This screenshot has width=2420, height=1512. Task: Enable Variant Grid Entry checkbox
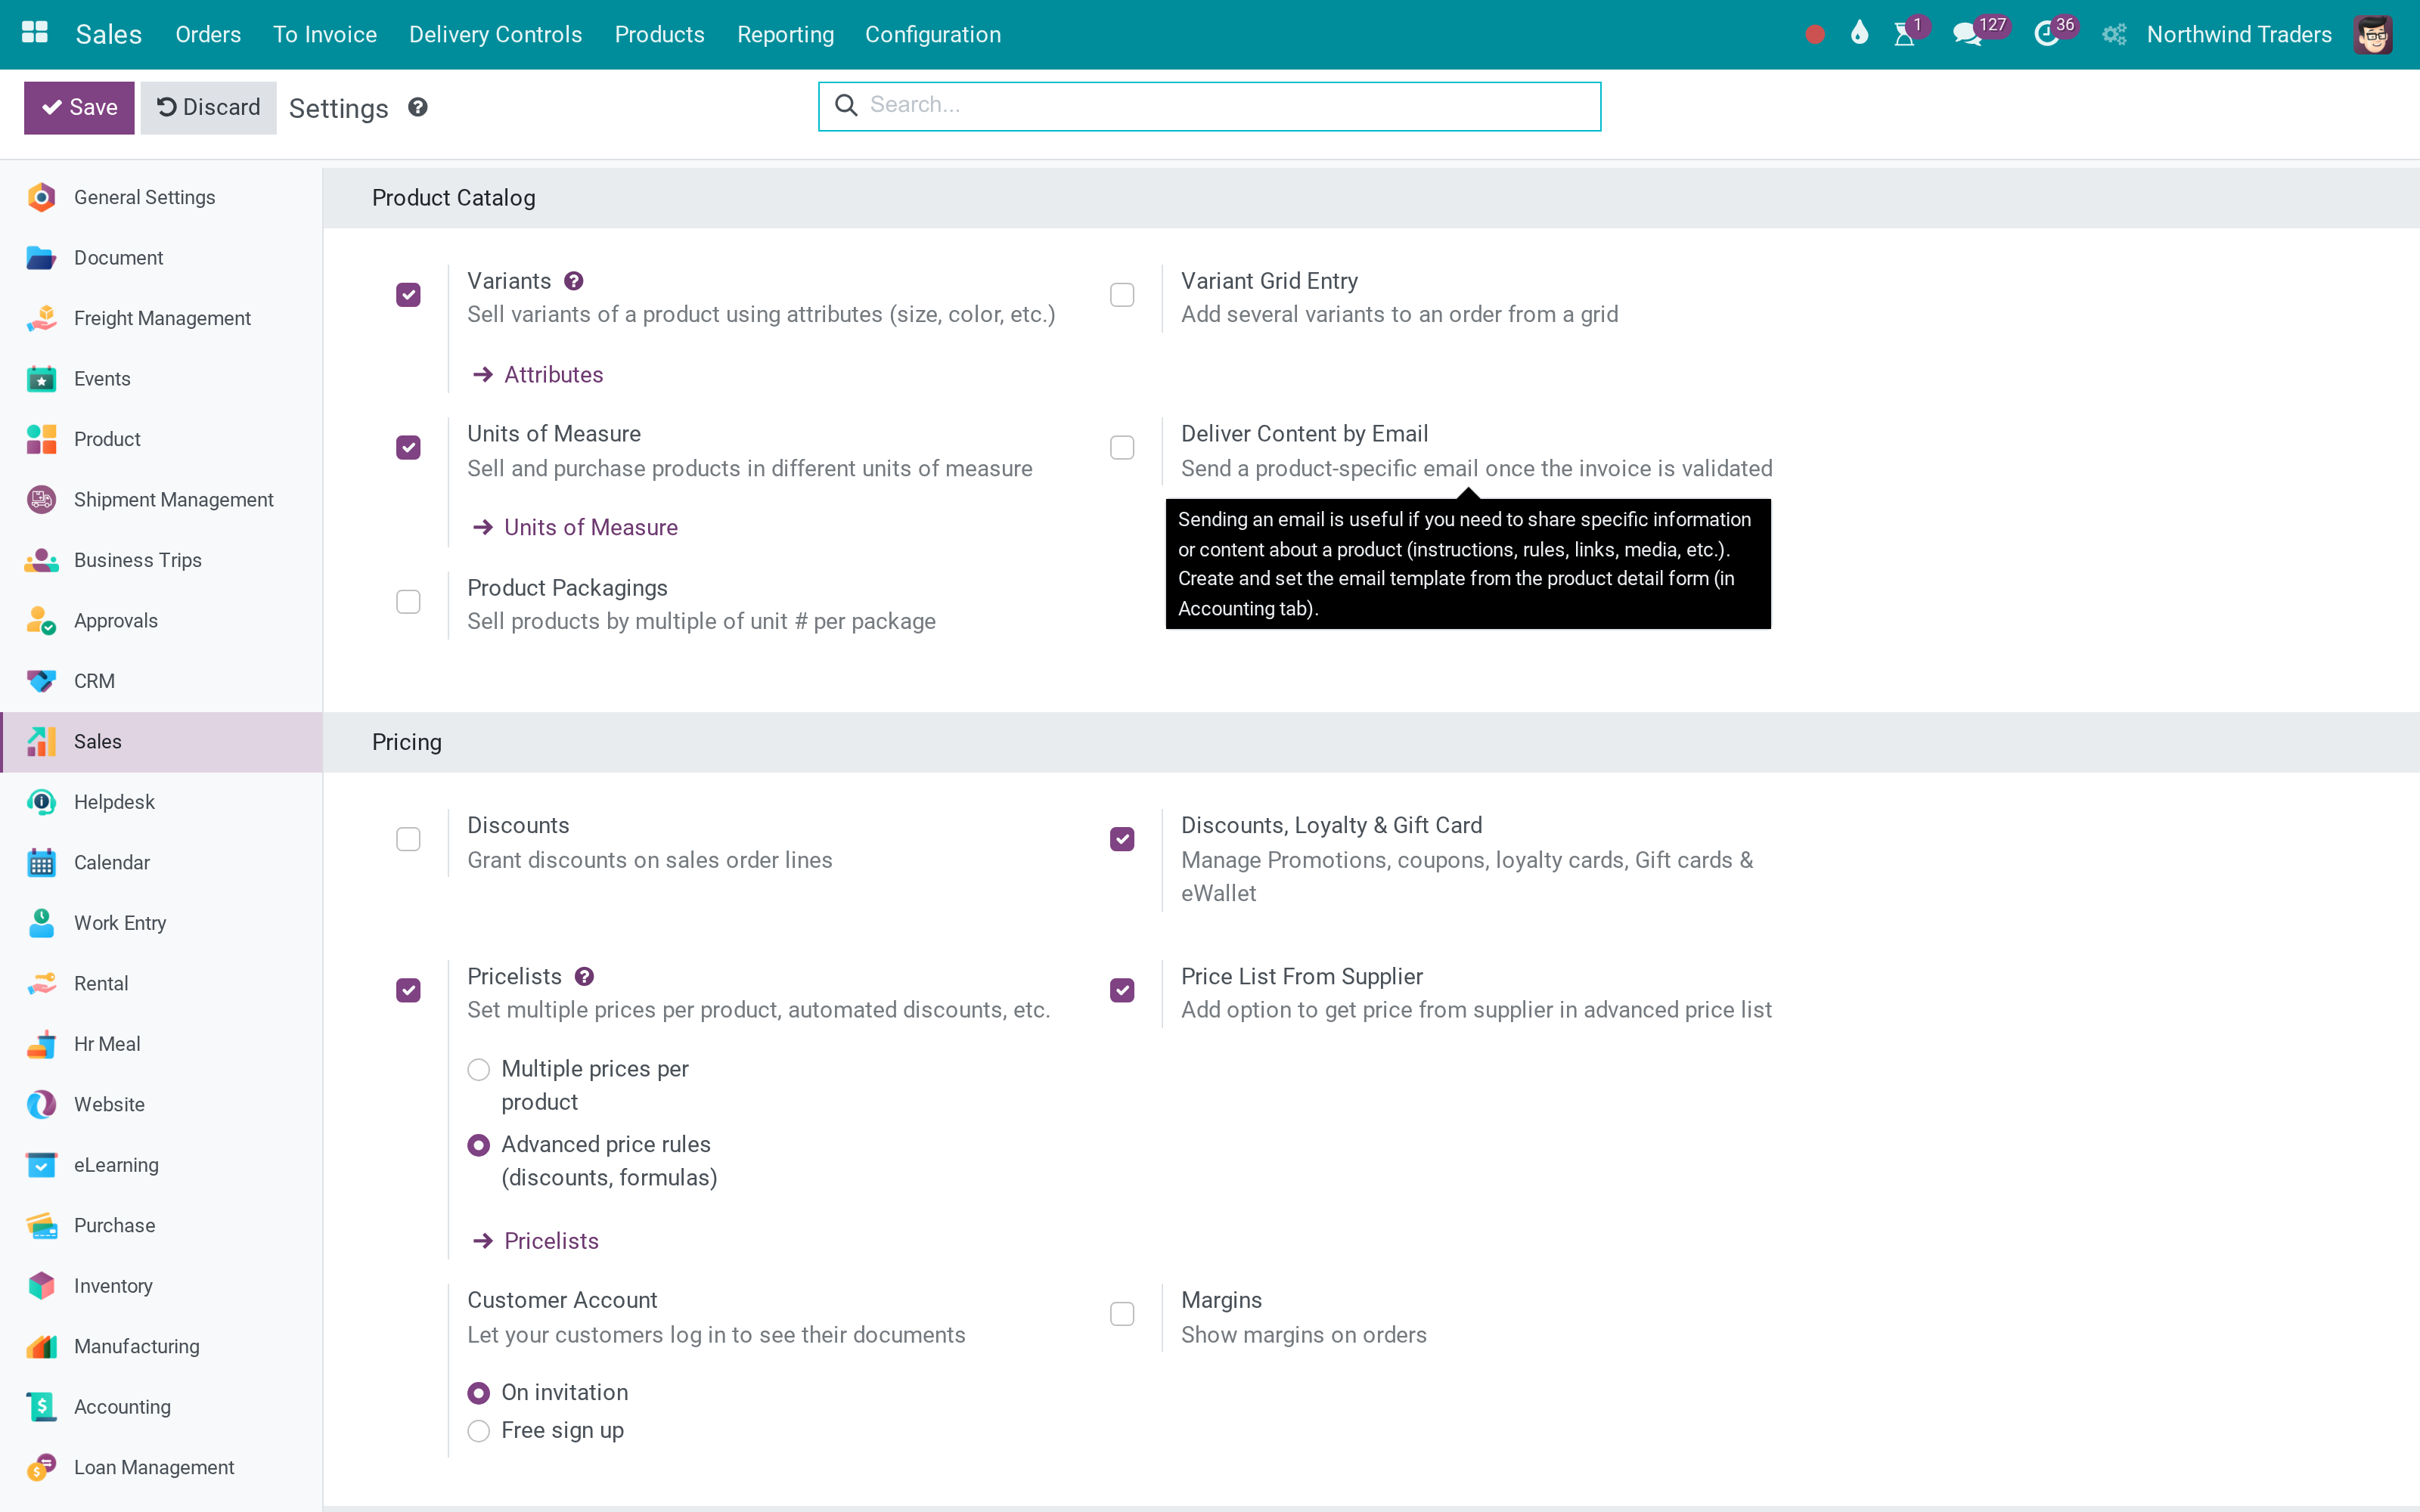[1122, 295]
